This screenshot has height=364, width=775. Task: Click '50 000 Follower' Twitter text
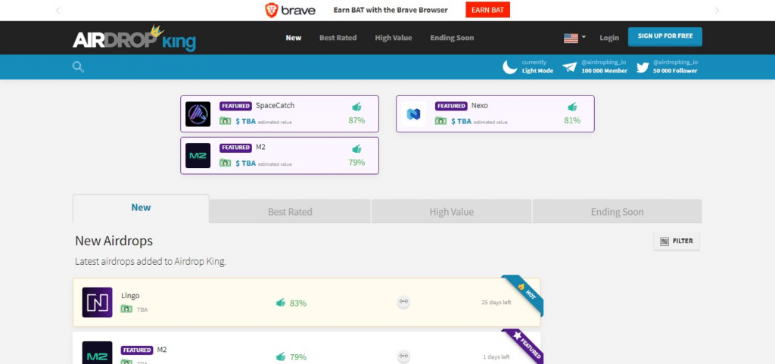[x=675, y=70]
